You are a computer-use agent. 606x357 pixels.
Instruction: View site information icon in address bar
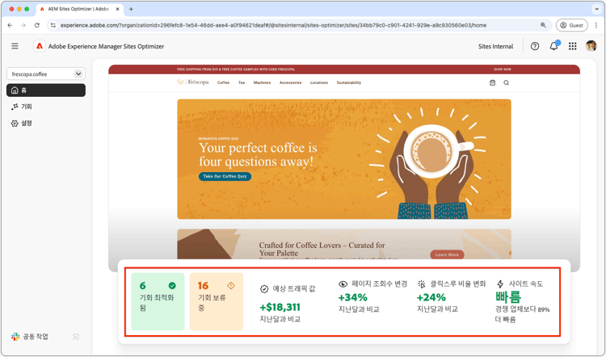click(53, 25)
